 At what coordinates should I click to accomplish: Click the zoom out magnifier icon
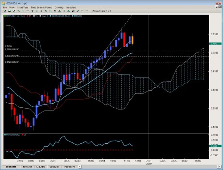coord(50,11)
